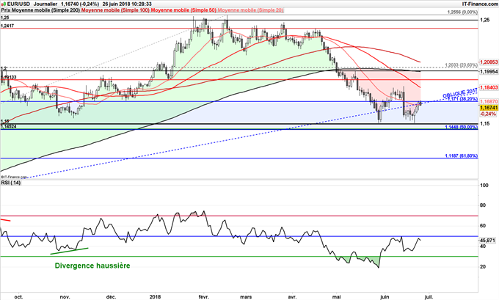Click the IT-Finance.com logo text
Screen dimensions: 499x300
(x=480, y=4)
